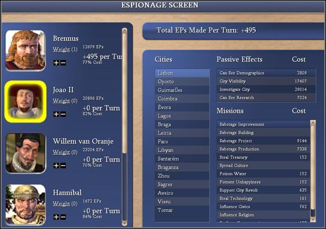Select Influence Religion mission
The image size is (326, 229).
pyautogui.click(x=264, y=215)
